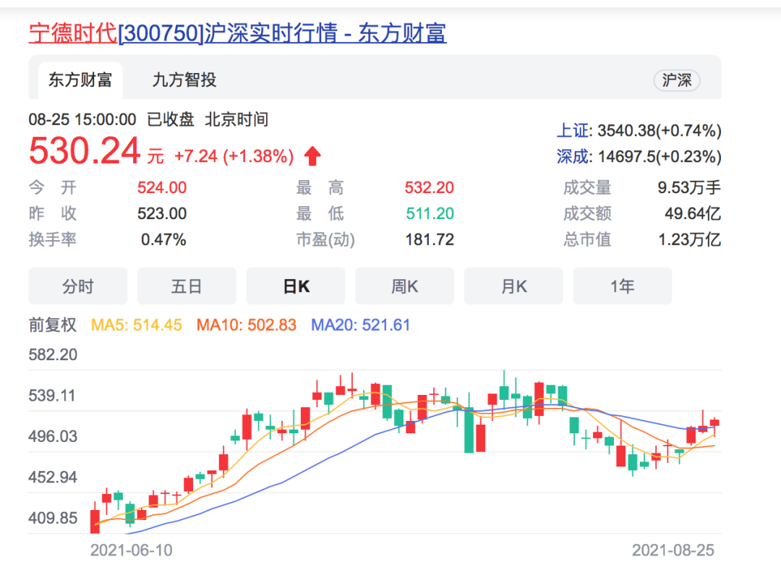This screenshot has height=562, width=781.
Task: Click the MA5 moving average label
Action: (137, 325)
